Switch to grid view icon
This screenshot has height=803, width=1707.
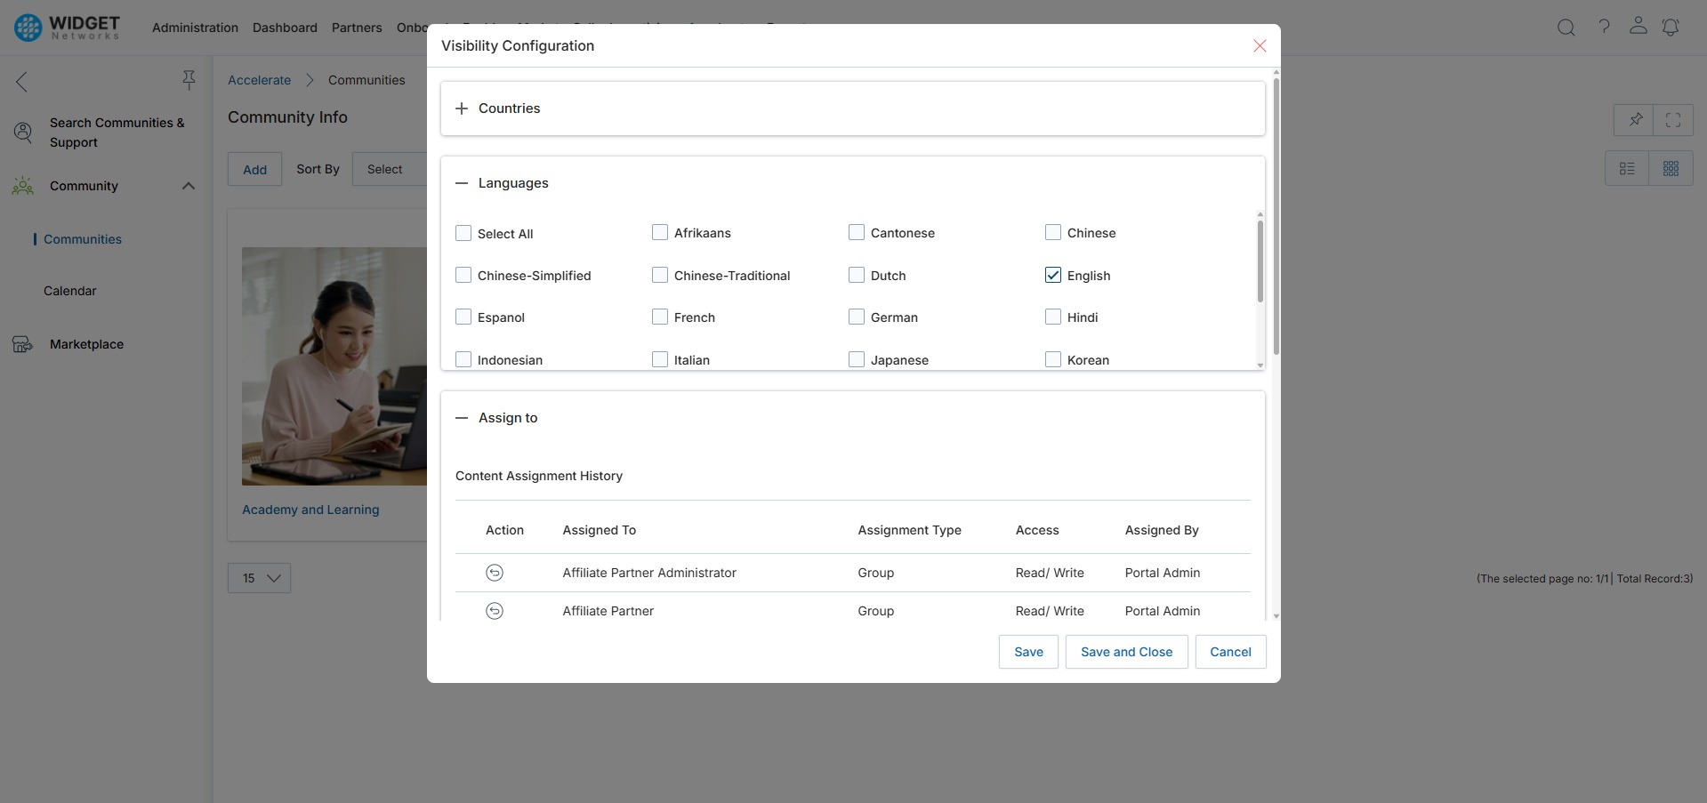click(x=1671, y=169)
